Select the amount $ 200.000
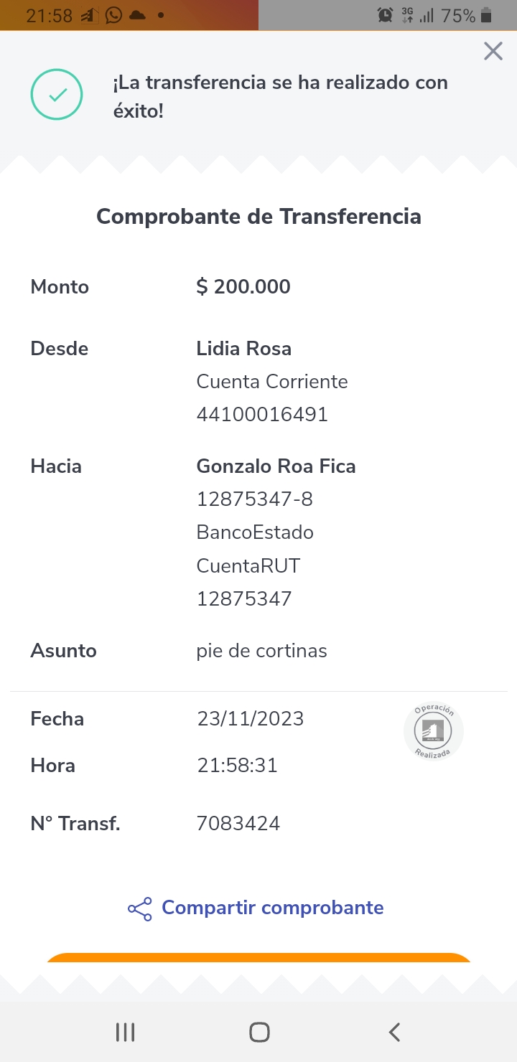The image size is (517, 1062). 243,287
